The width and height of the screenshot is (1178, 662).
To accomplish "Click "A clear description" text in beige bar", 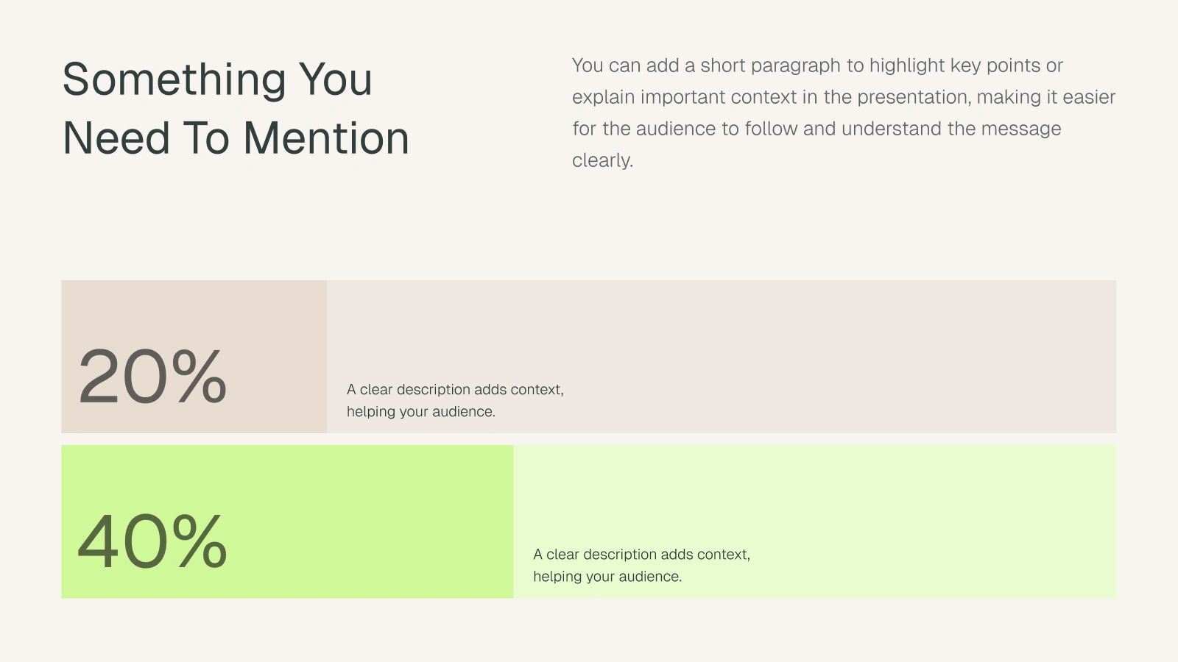I will (455, 390).
